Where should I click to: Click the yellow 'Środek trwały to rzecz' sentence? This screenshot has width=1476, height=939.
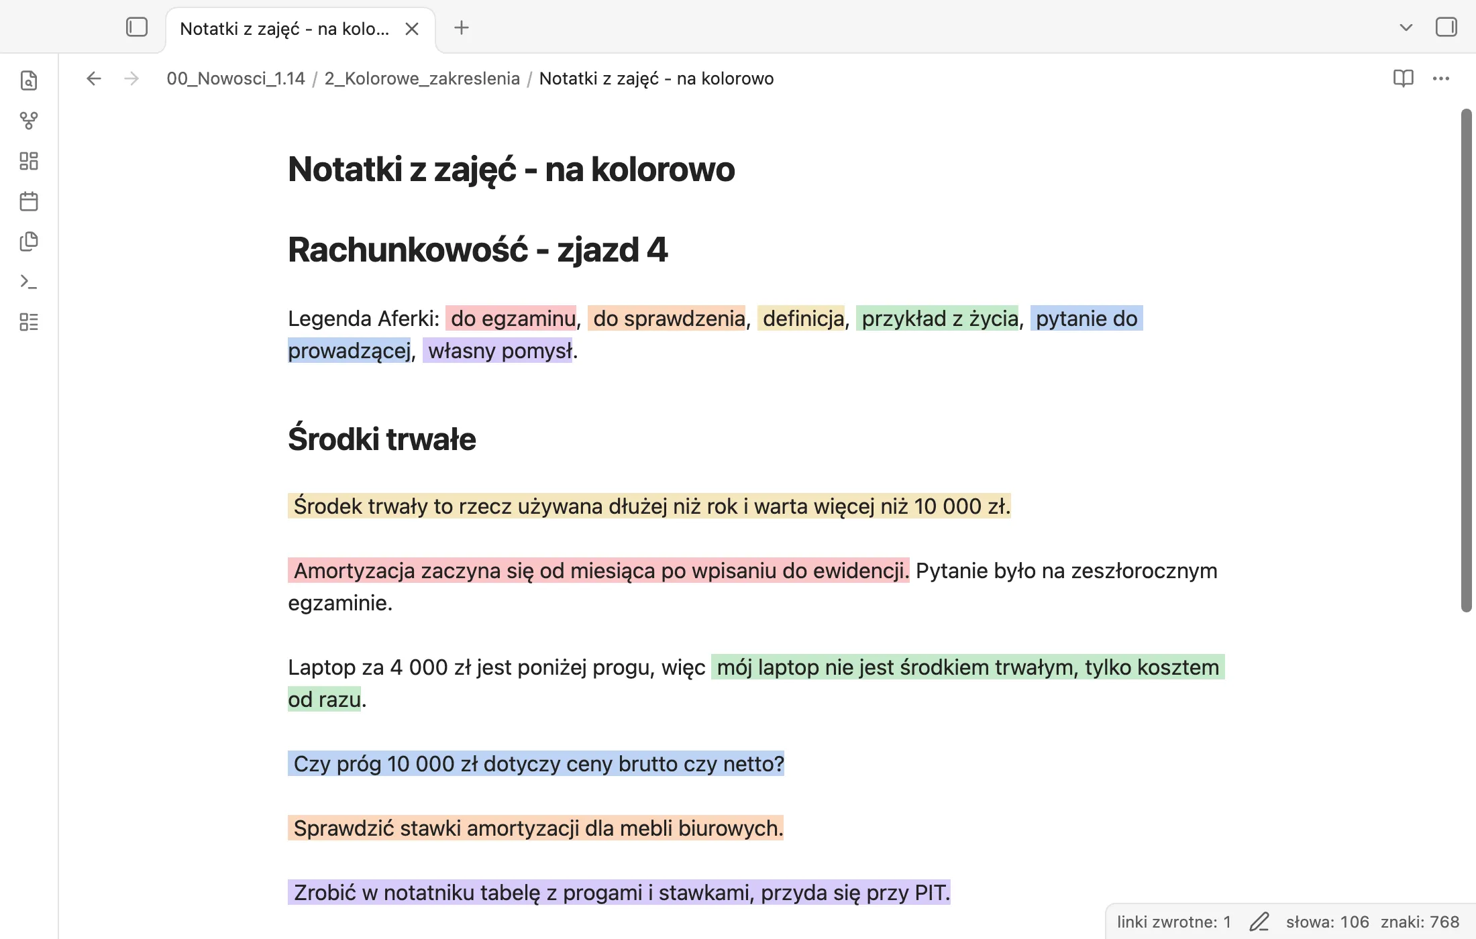point(649,506)
